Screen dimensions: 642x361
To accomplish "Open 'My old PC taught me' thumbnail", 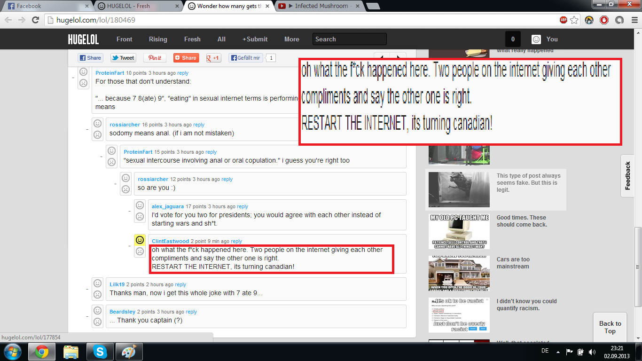I will (459, 232).
